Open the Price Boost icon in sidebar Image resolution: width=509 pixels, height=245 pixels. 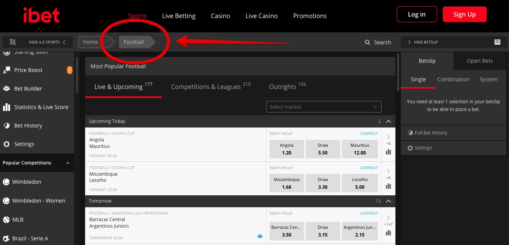(7, 70)
